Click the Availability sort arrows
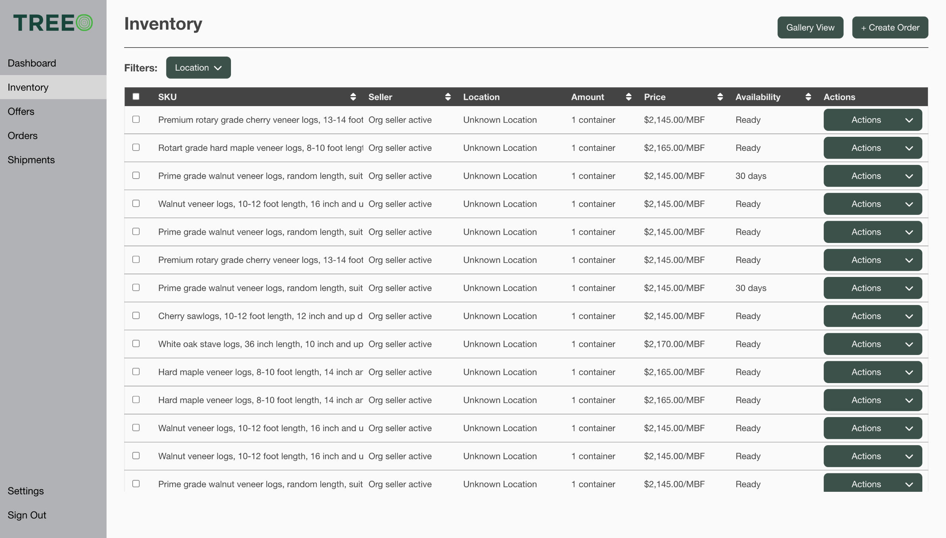This screenshot has height=538, width=946. 808,97
